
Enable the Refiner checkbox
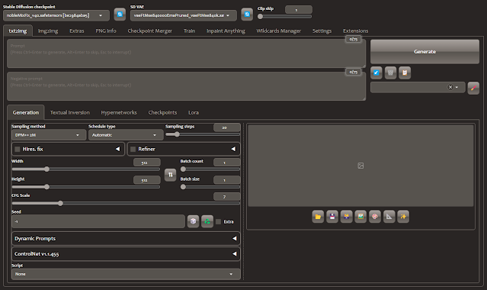133,149
